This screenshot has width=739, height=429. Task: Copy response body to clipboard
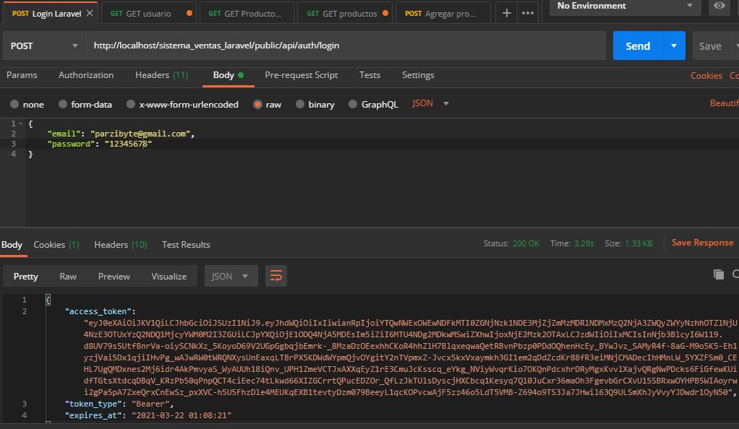[718, 274]
